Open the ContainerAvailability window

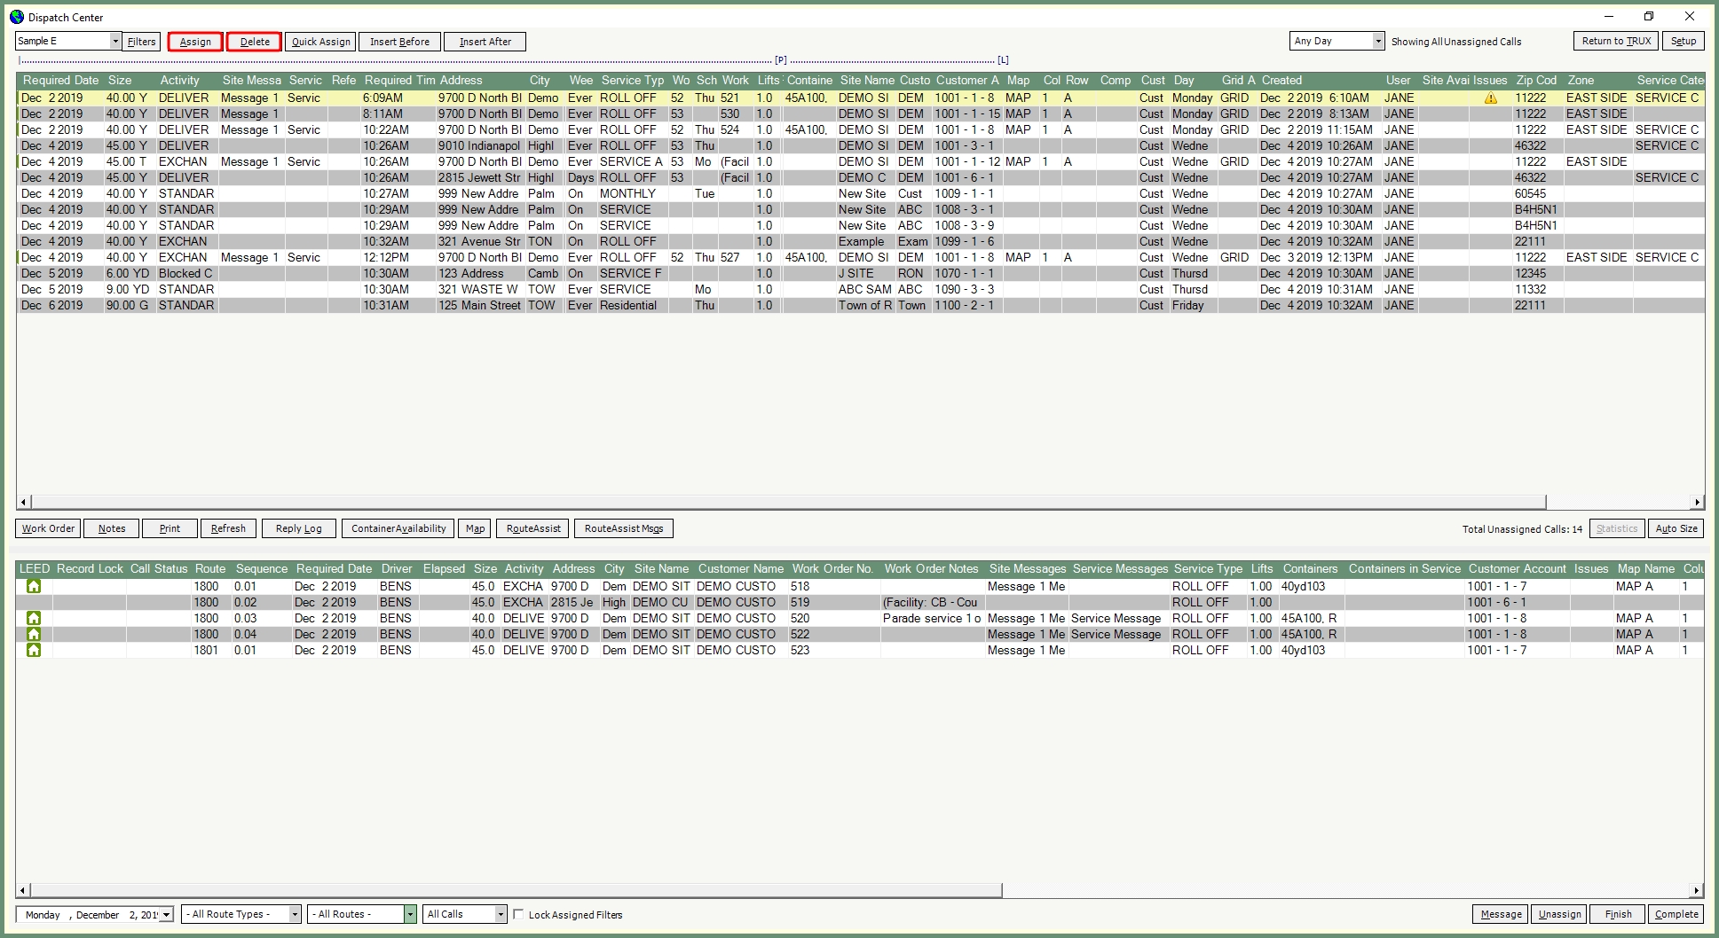click(x=399, y=528)
